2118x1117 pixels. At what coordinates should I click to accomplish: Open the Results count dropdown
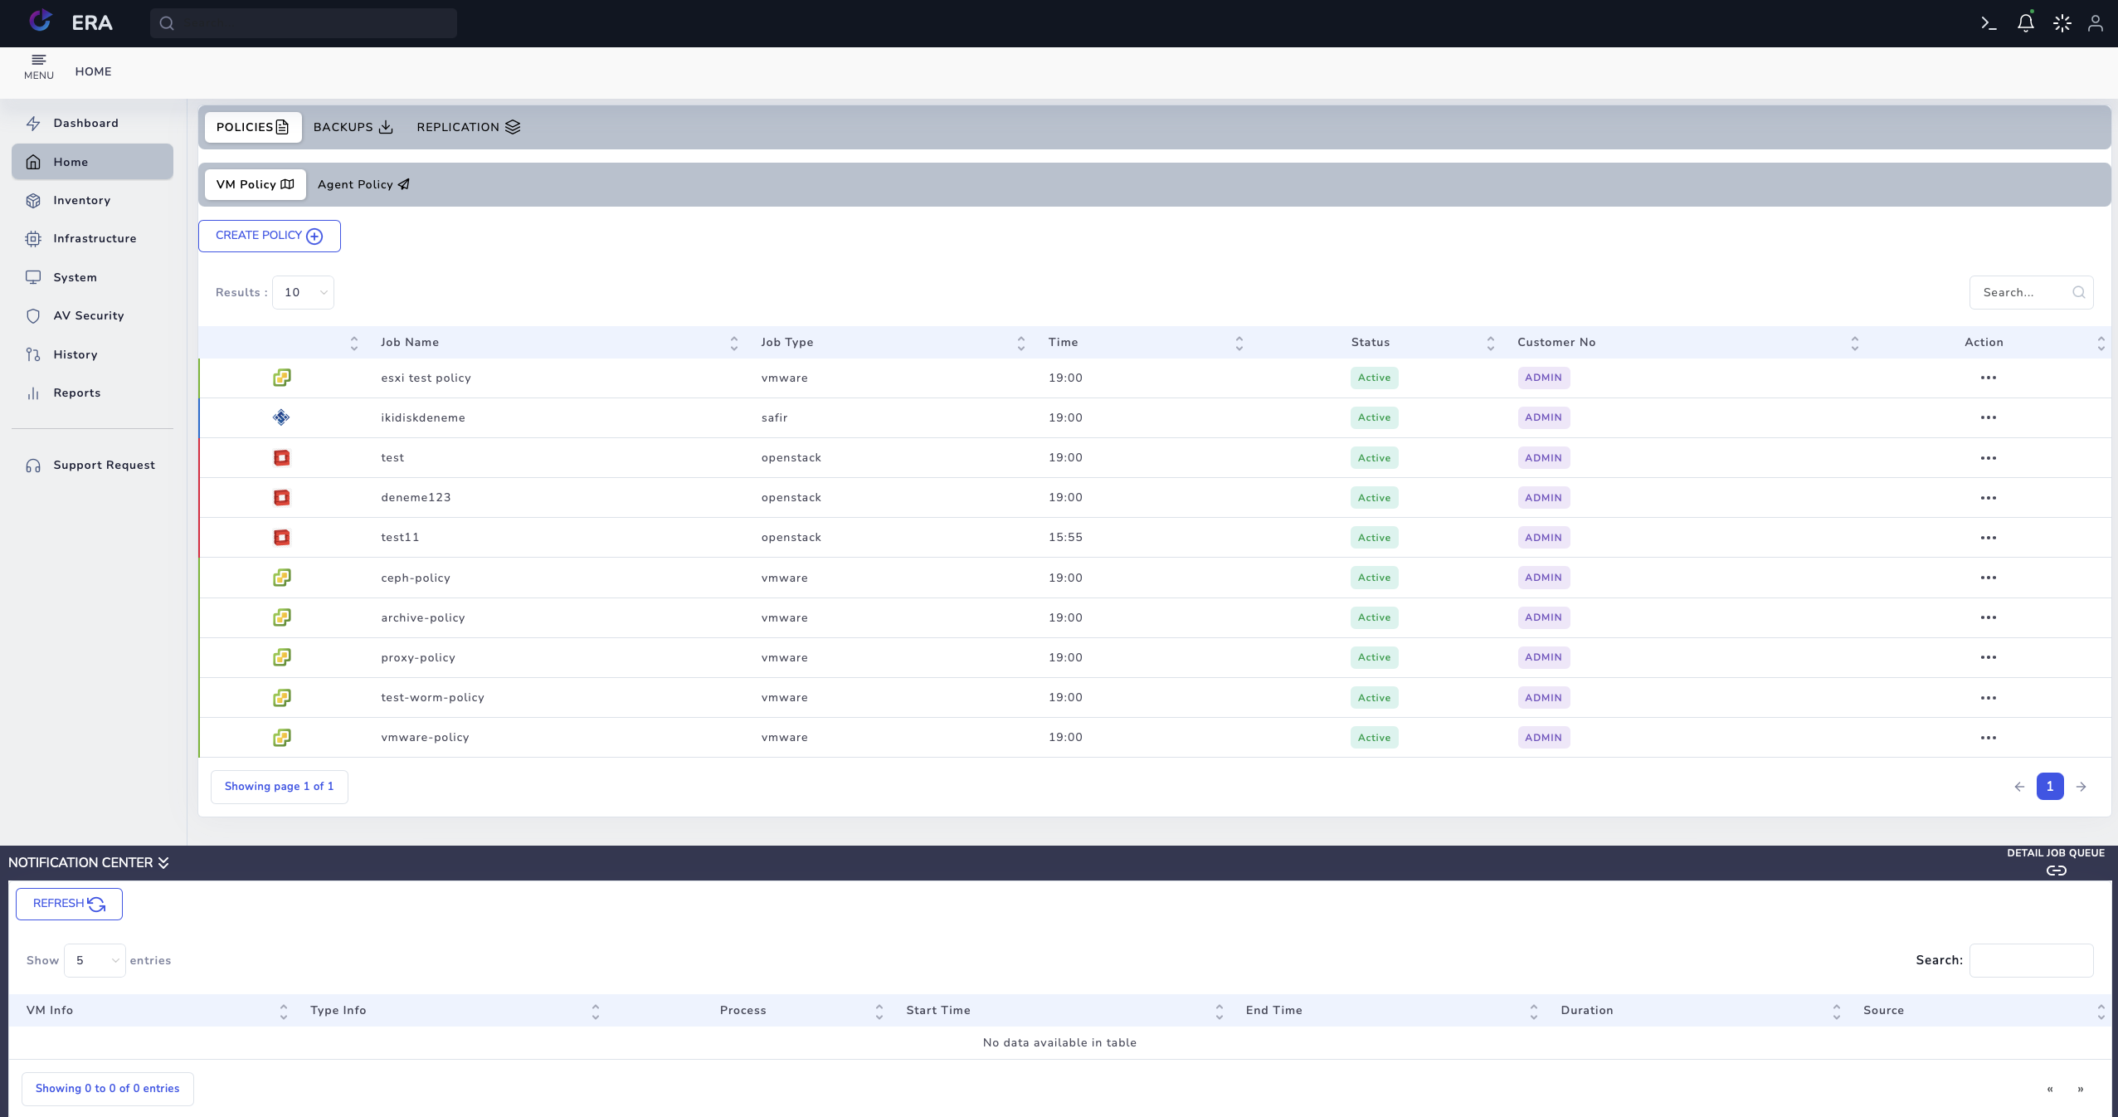[303, 292]
